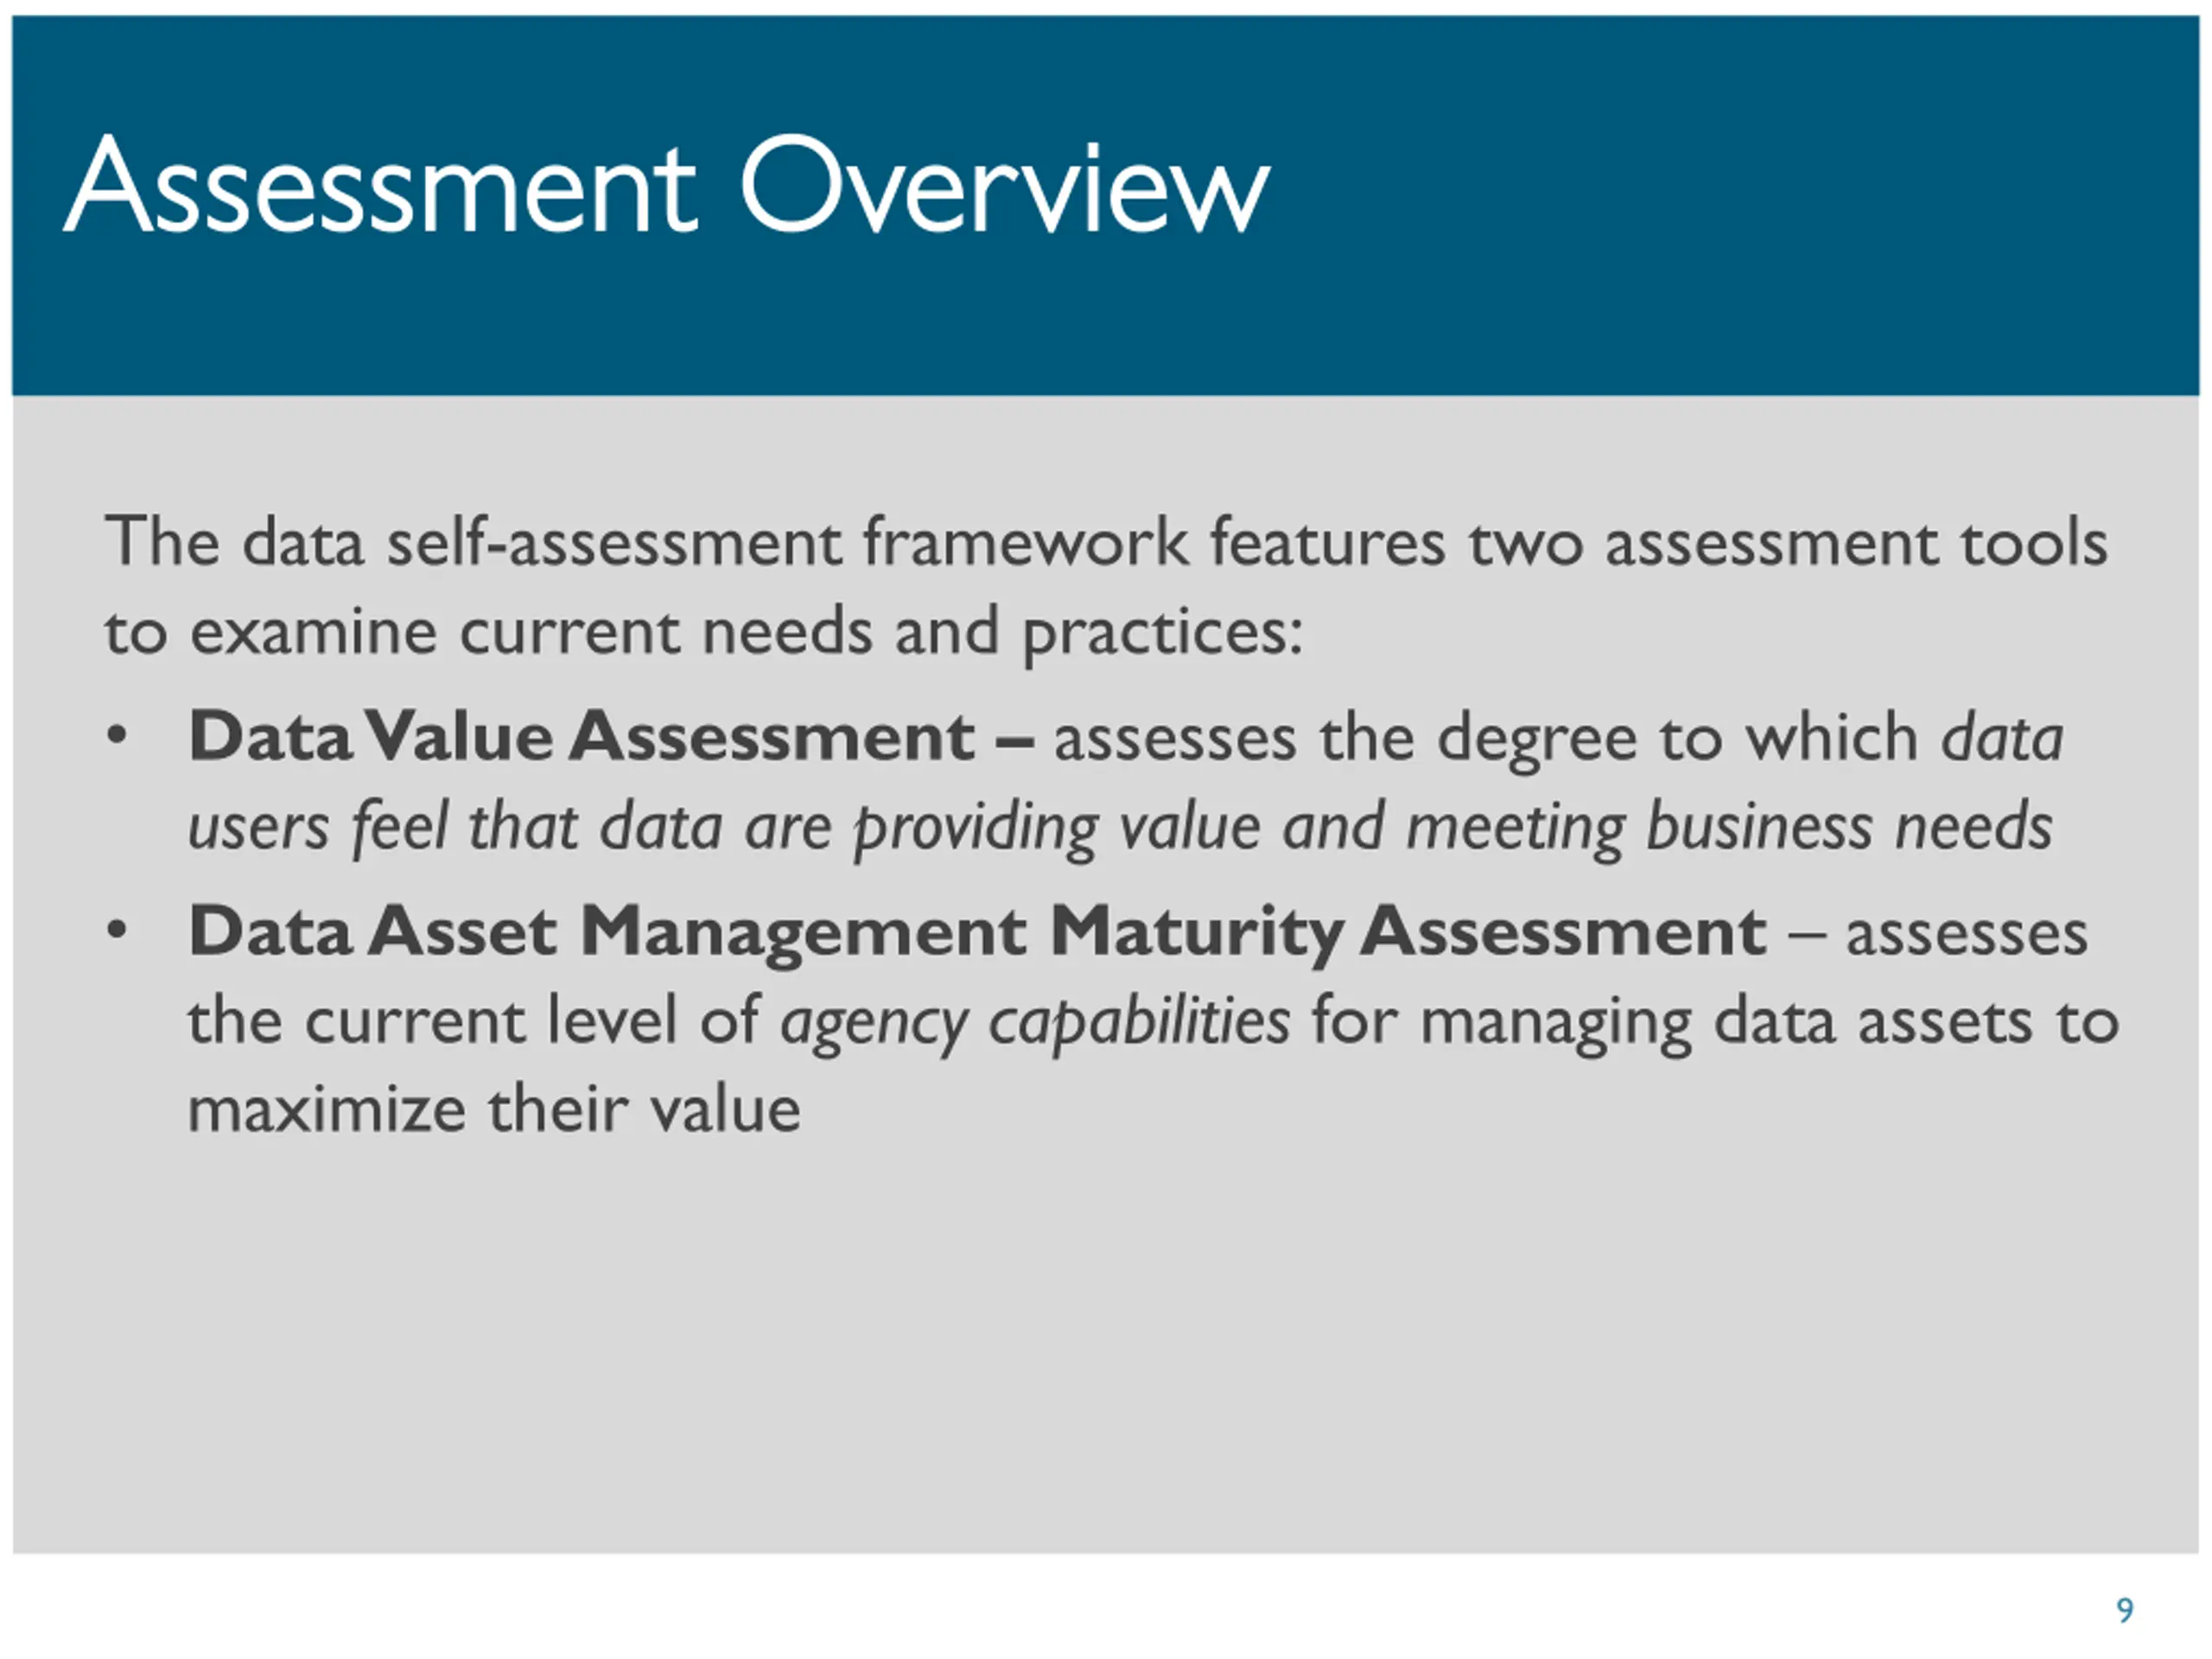Click the empty blue header area right of the title
Image resolution: width=2212 pixels, height=1659 pixels.
pos(1750,200)
